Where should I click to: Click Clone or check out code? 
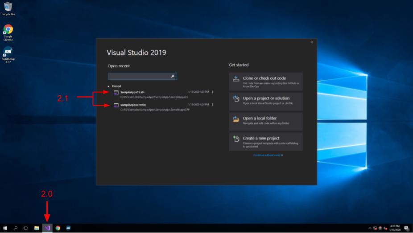point(266,82)
